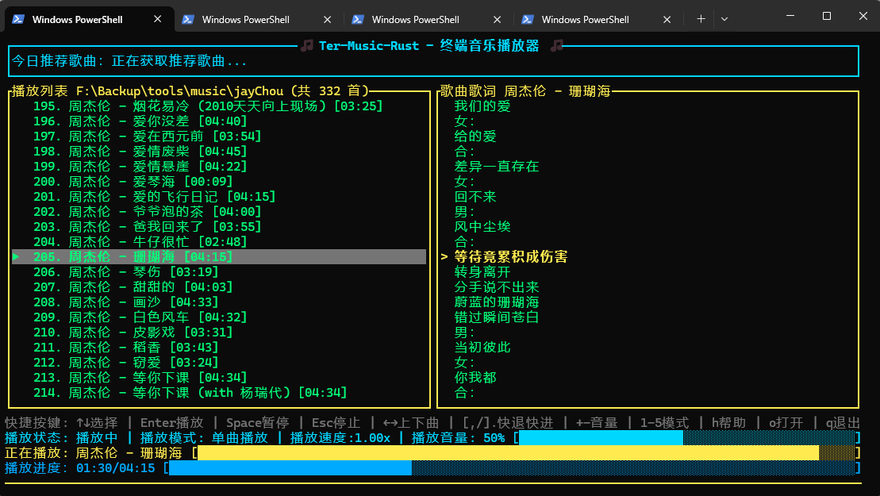Click the green play marker beside song 205
This screenshot has height=496, width=880.
pos(16,257)
